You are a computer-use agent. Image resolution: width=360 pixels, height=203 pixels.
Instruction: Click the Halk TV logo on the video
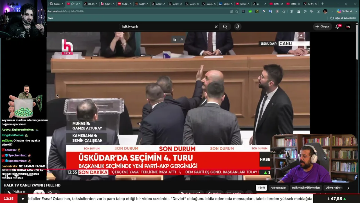click(x=67, y=47)
